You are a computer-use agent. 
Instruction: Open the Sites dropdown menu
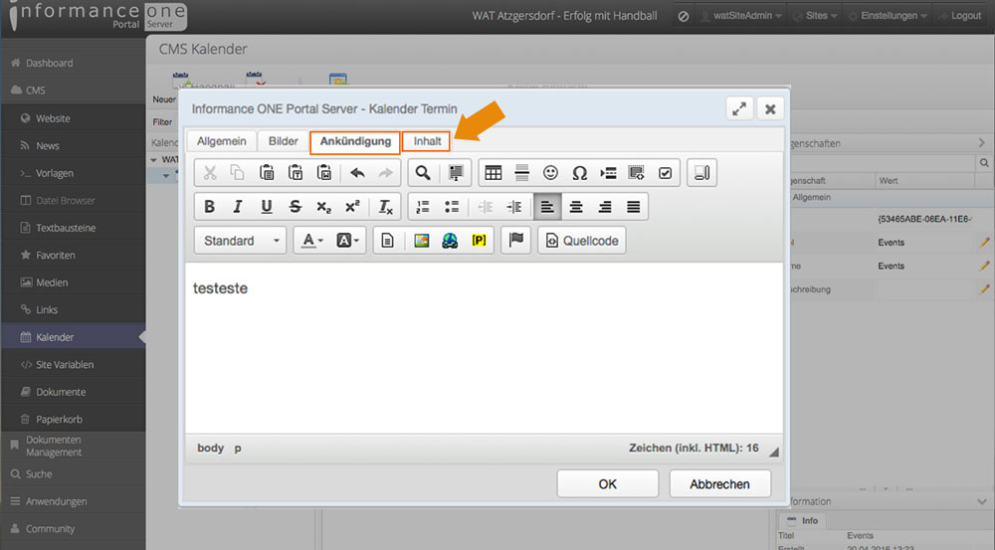pos(816,16)
